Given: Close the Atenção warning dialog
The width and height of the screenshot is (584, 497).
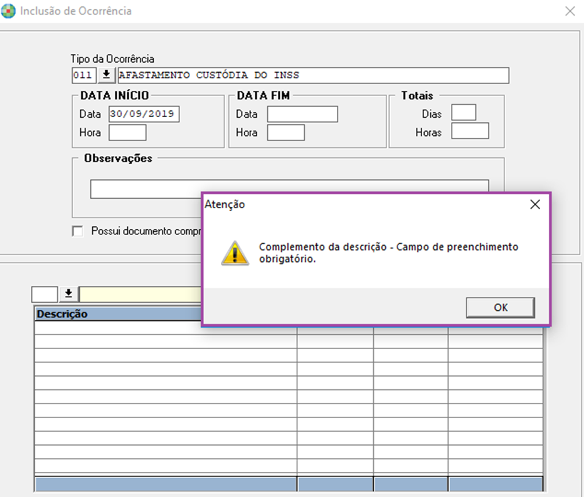Looking at the screenshot, I should [x=535, y=204].
